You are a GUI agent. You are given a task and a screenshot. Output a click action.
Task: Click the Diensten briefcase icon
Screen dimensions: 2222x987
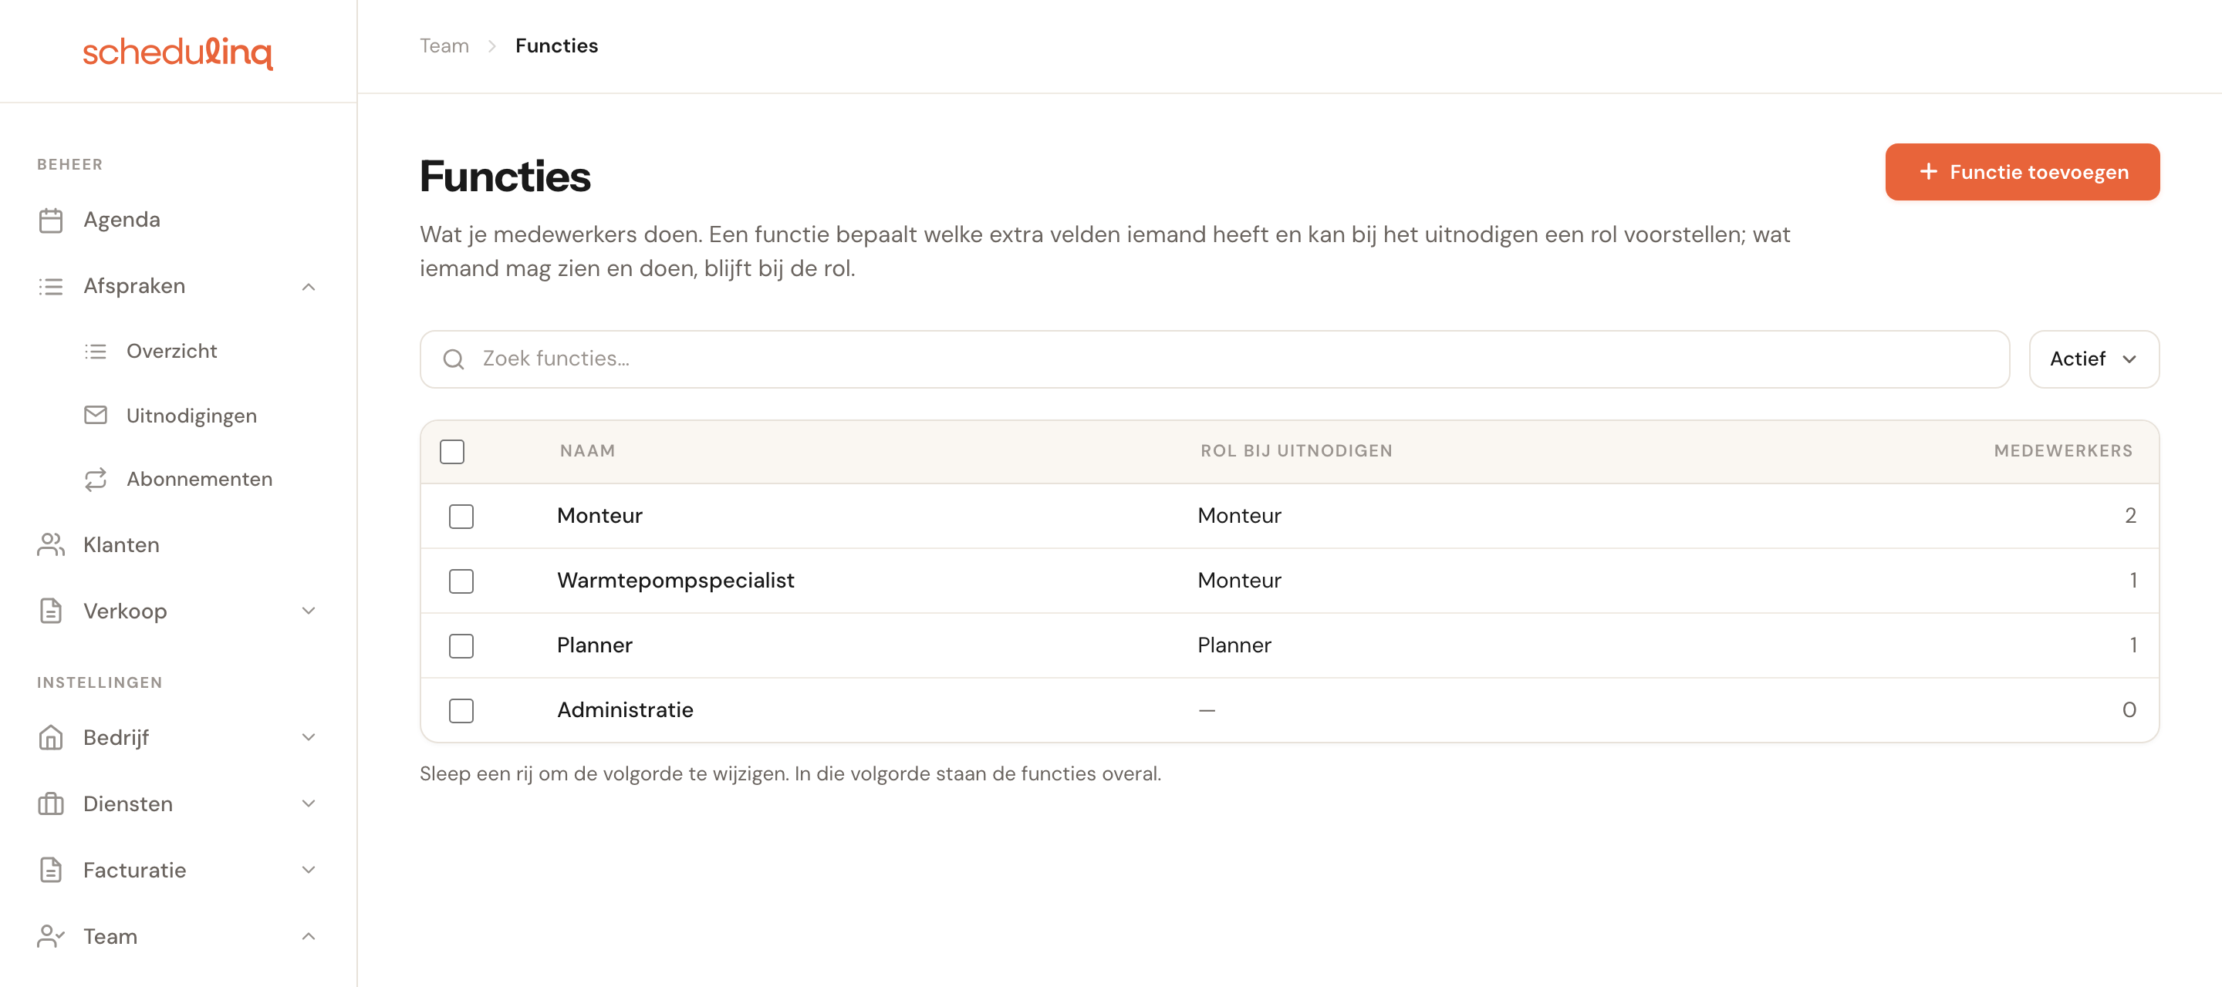coord(51,804)
